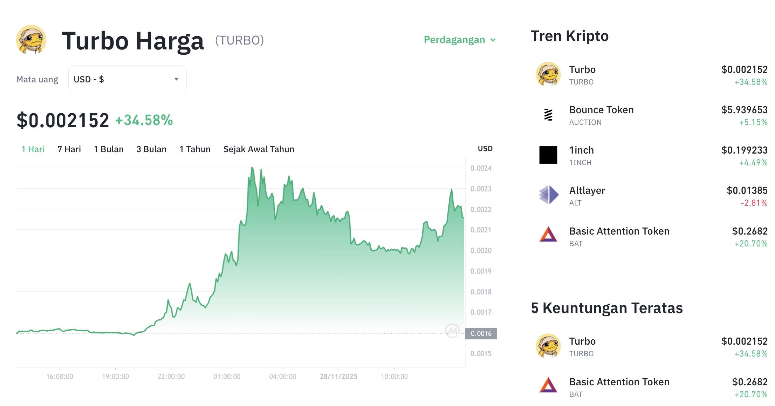Expand the Perdagangan menu

pyautogui.click(x=459, y=40)
